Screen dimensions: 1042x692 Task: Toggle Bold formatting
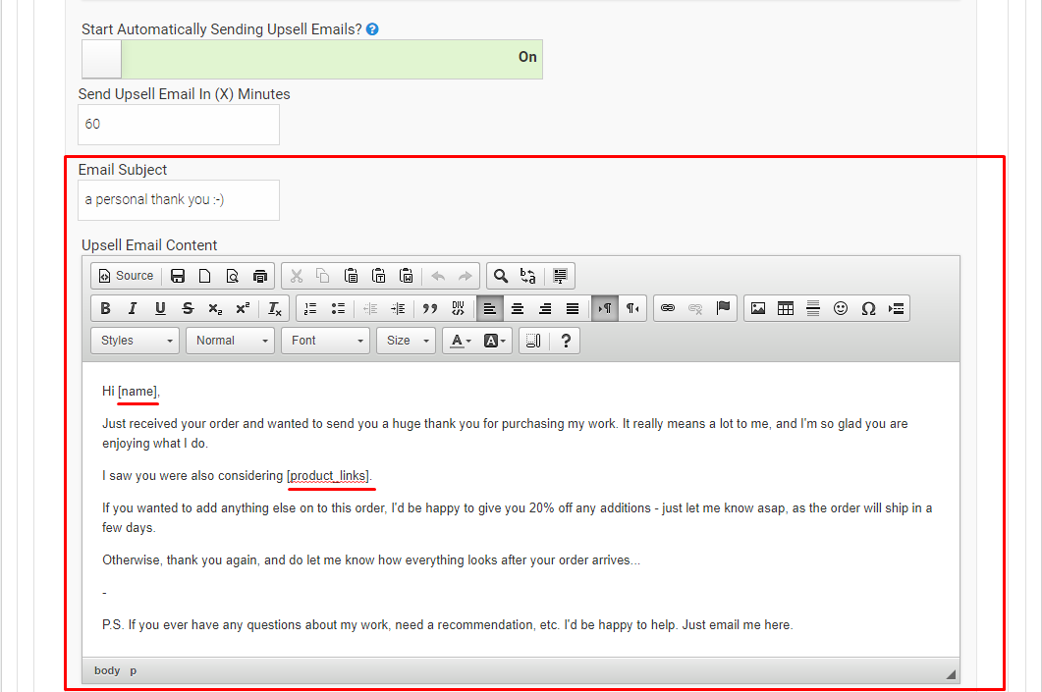click(105, 308)
